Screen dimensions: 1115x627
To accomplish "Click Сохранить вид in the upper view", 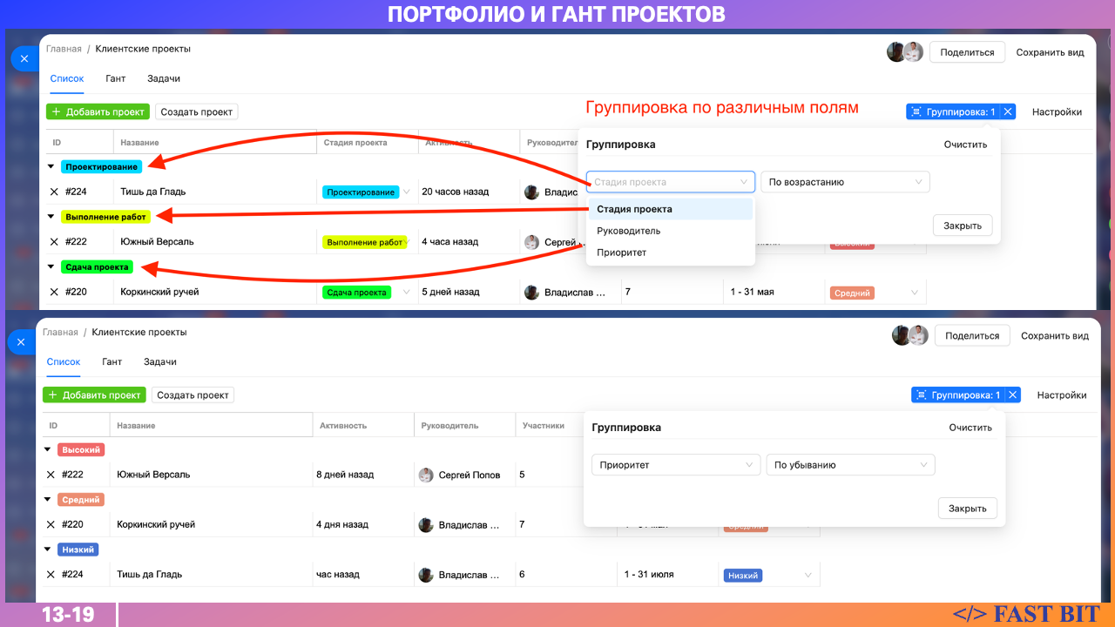I will click(x=1051, y=52).
